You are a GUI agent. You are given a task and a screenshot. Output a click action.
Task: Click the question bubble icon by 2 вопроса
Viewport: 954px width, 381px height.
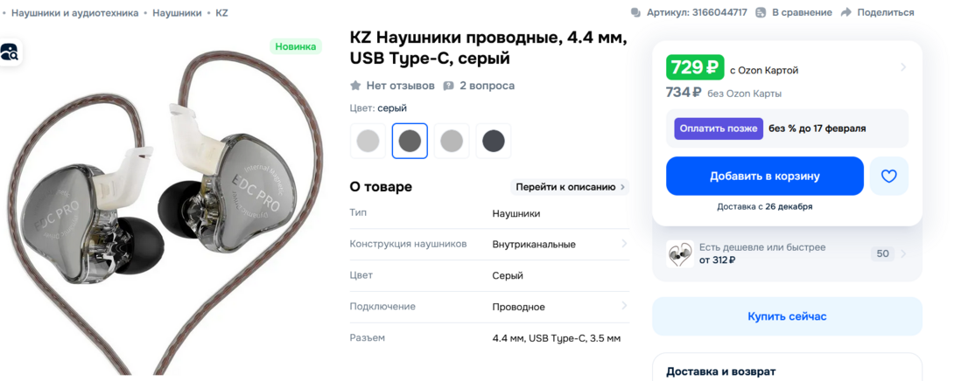coord(448,86)
